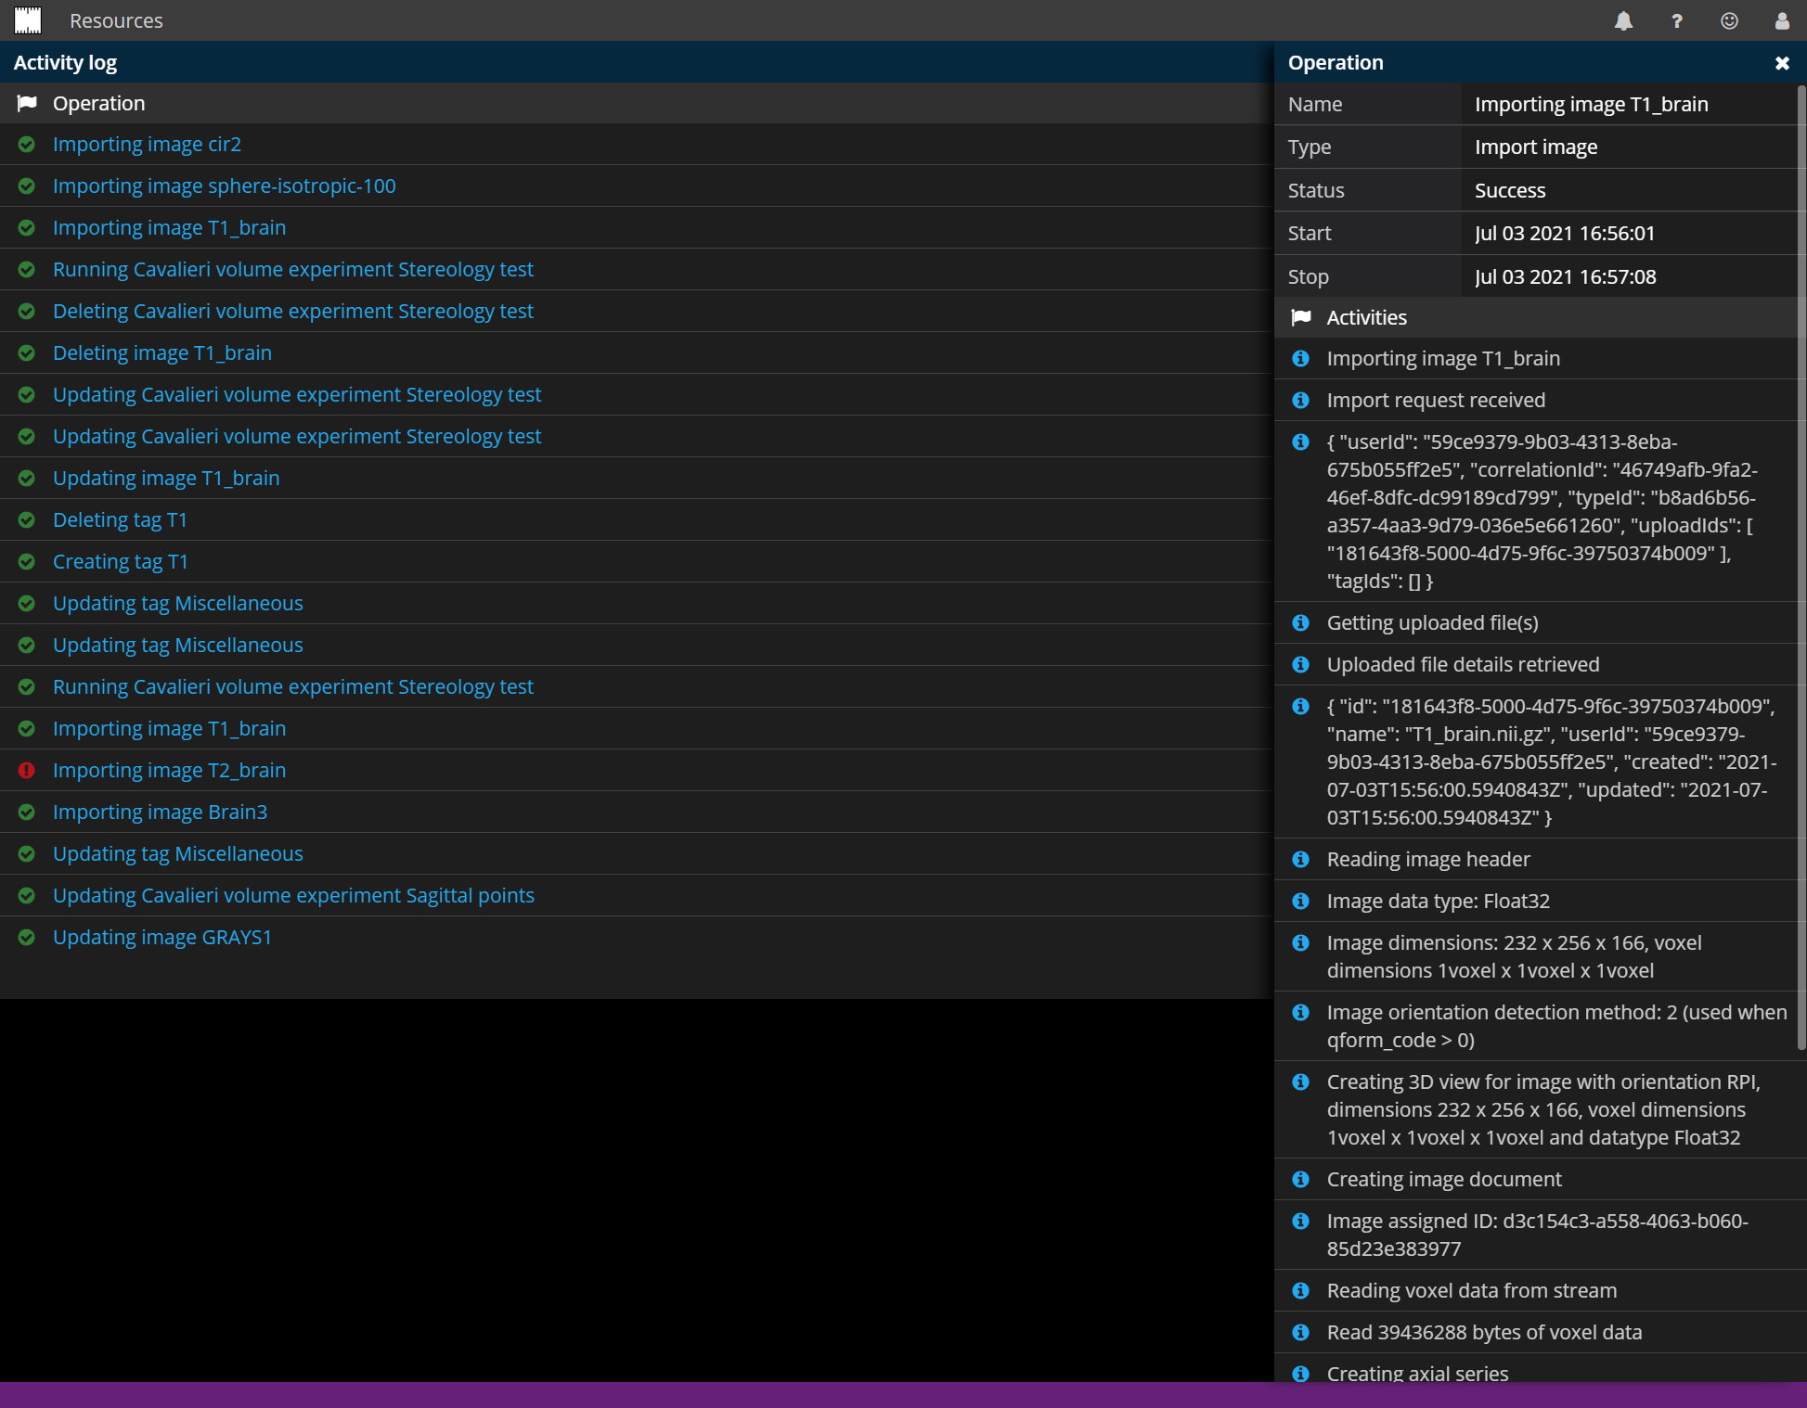The width and height of the screenshot is (1807, 1408).
Task: Open the Deleting image T1_brain entry
Action: (x=162, y=352)
